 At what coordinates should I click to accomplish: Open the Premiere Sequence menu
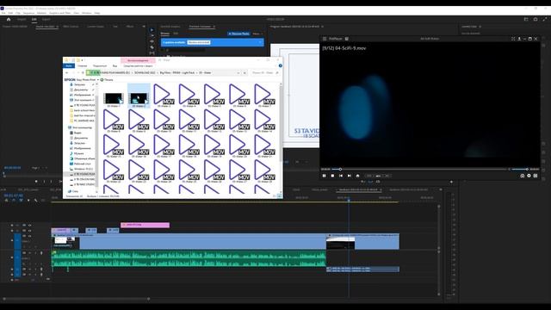(x=28, y=13)
